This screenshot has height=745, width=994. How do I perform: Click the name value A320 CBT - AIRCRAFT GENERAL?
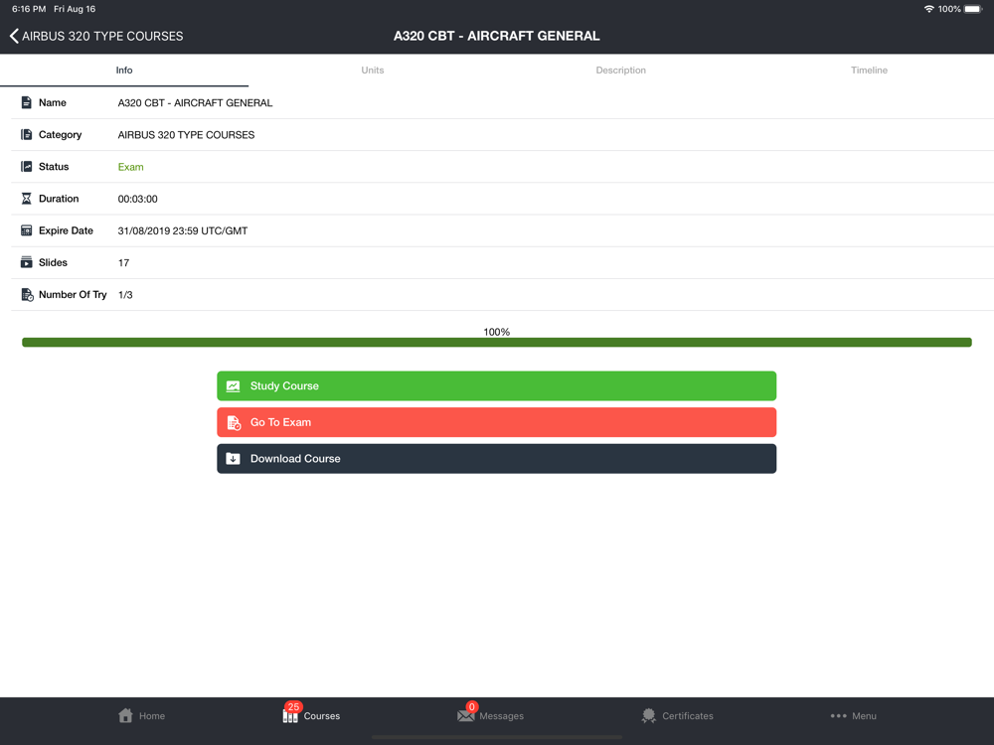click(x=195, y=102)
